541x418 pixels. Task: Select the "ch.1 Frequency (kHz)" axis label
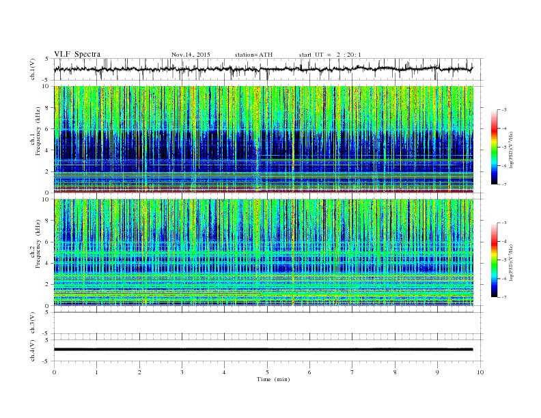click(36, 131)
